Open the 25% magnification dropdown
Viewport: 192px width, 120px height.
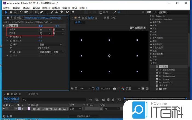(83, 89)
